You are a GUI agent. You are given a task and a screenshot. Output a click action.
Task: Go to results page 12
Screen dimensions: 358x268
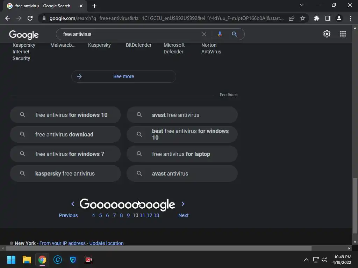tap(149, 215)
